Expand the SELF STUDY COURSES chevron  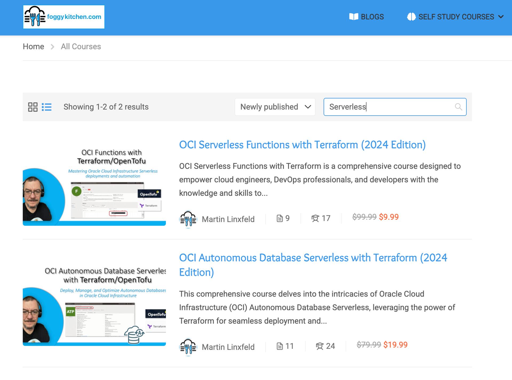click(501, 17)
